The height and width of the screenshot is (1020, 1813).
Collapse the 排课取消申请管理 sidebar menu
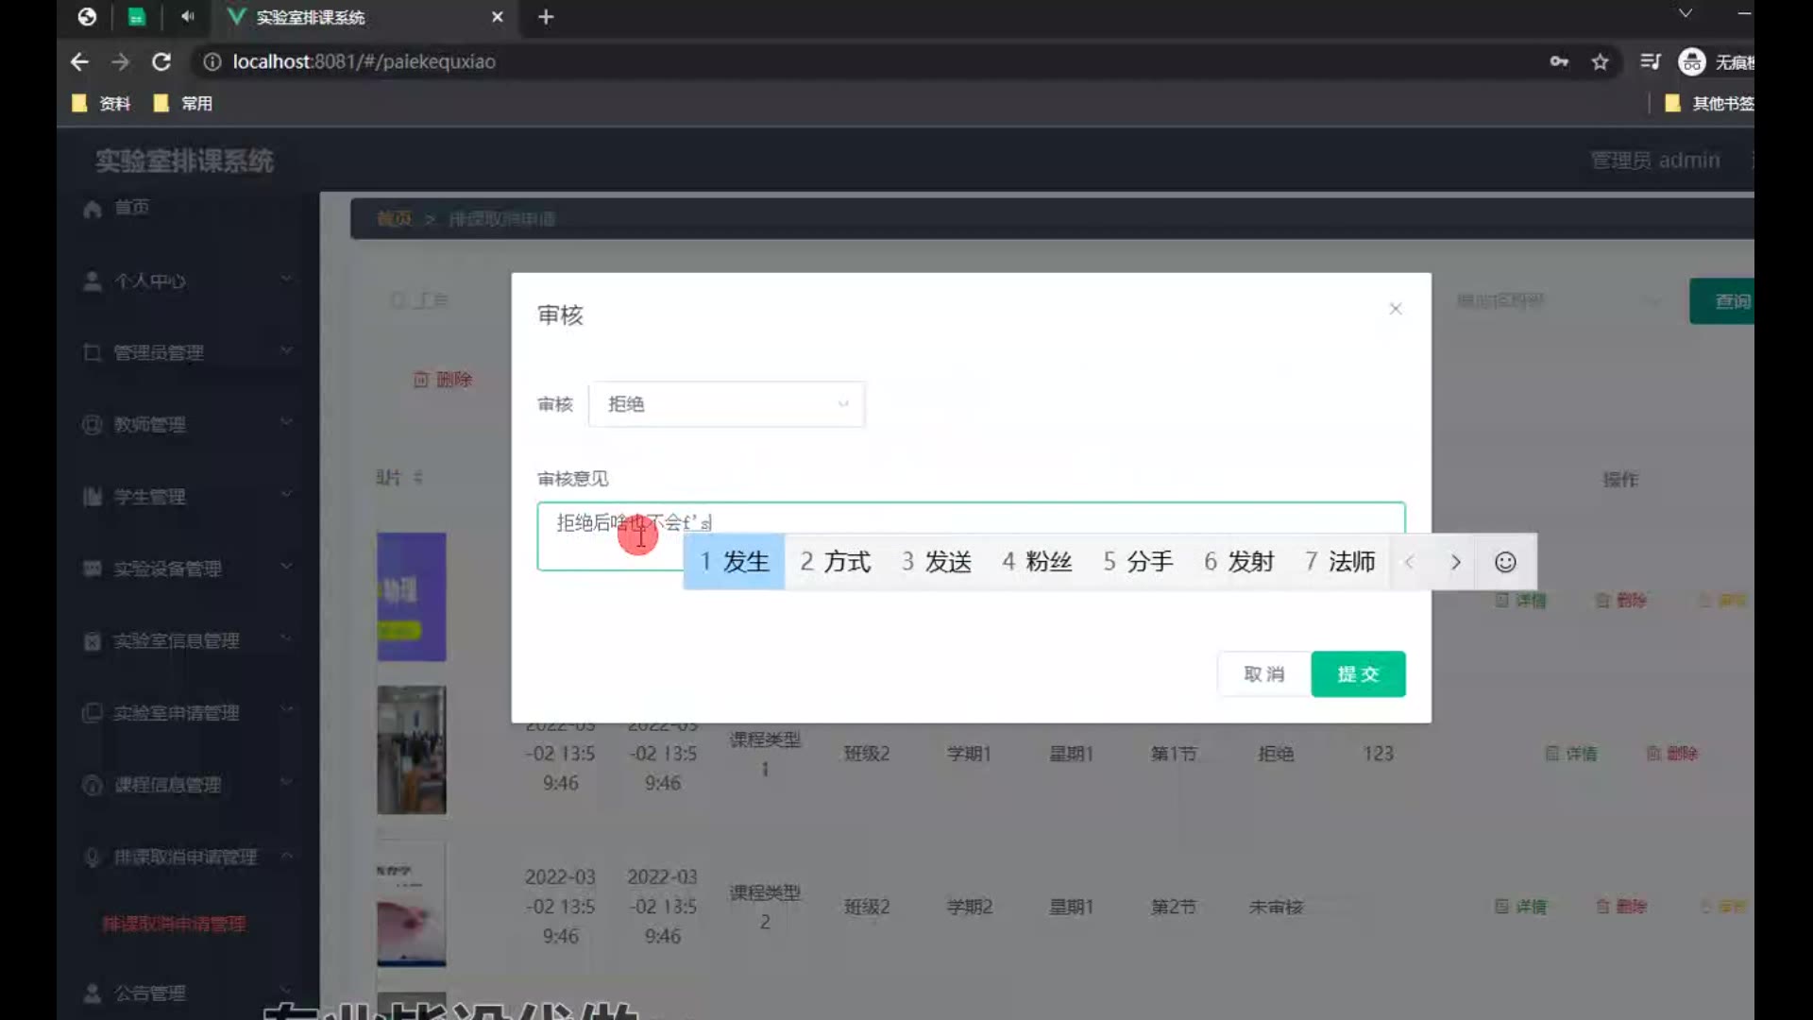point(188,857)
